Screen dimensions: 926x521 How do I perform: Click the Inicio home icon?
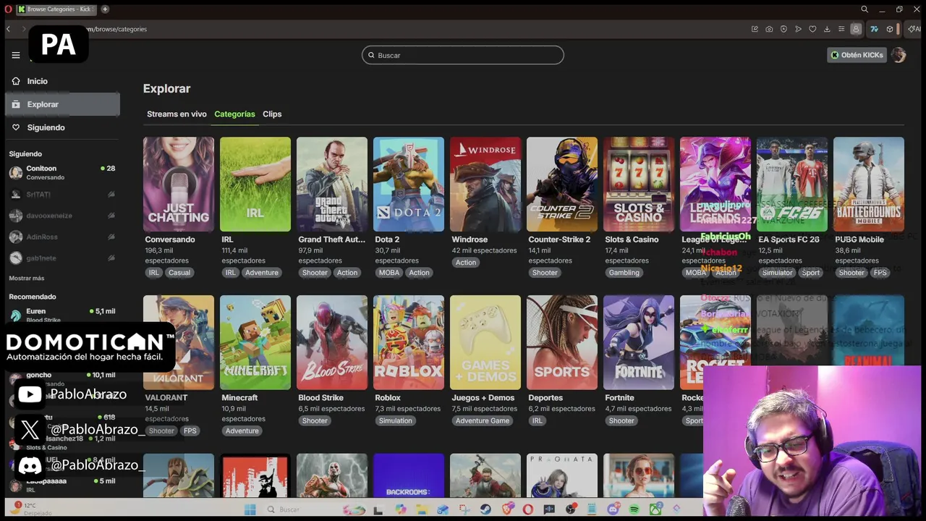pyautogui.click(x=16, y=81)
